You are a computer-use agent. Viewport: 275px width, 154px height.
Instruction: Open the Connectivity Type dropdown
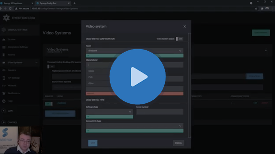pos(134,126)
